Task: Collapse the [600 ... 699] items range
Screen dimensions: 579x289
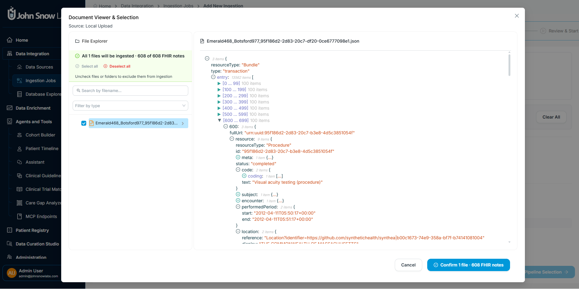Action: click(x=219, y=120)
